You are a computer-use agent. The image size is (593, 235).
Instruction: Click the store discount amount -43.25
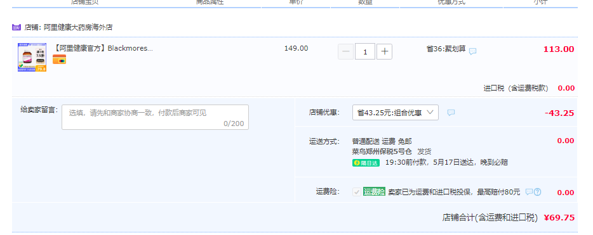point(559,113)
